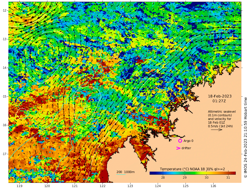The image size is (247, 191).
Task: Click the '0.5m/s (1kt 24h)' scale text
Action: (220, 126)
